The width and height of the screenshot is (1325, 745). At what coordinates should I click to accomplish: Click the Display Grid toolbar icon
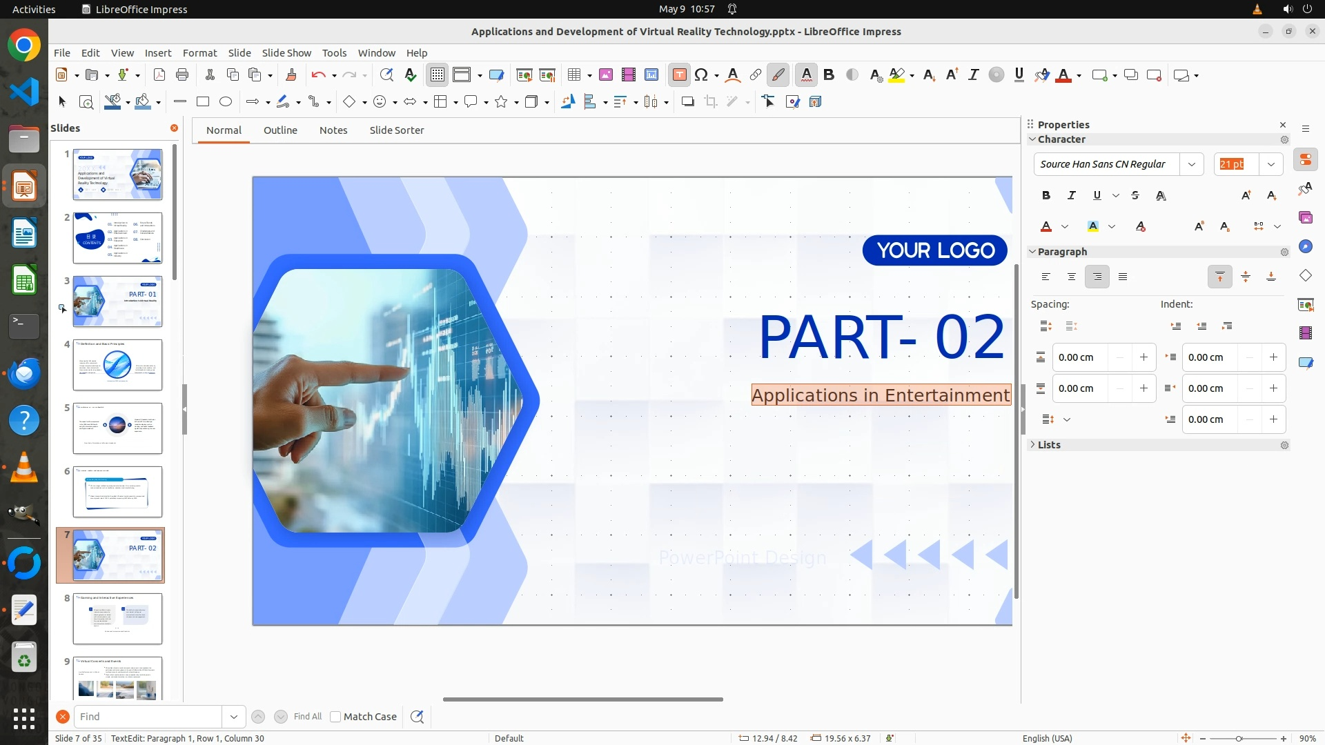(x=438, y=75)
